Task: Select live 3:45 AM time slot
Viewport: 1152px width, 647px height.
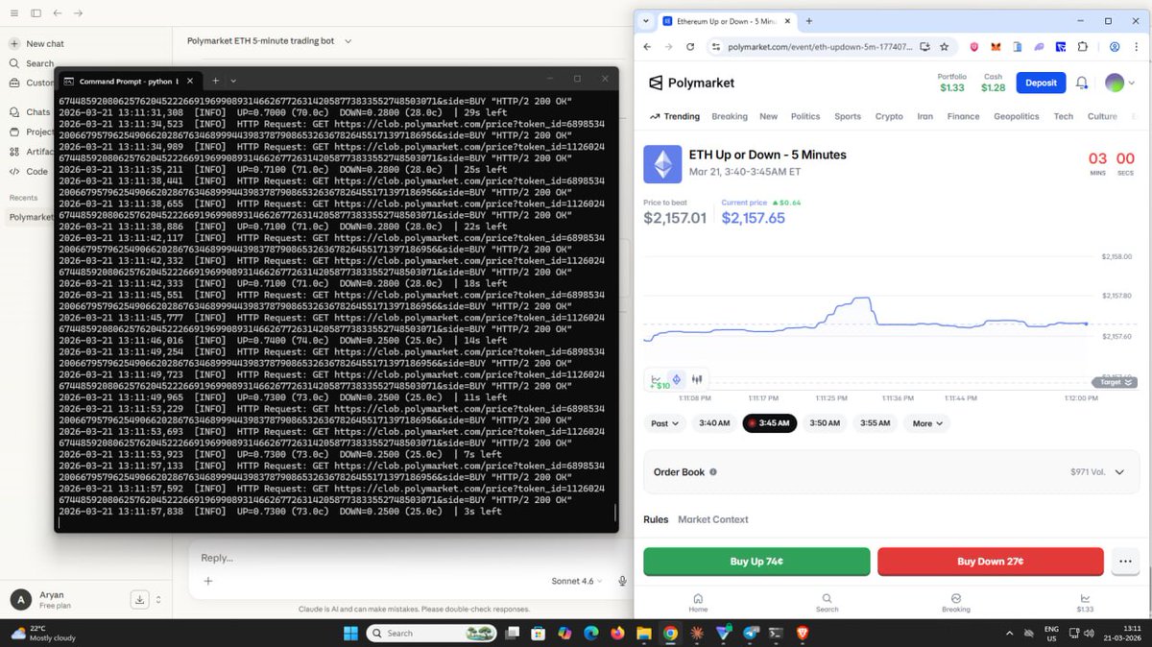Action: point(769,423)
